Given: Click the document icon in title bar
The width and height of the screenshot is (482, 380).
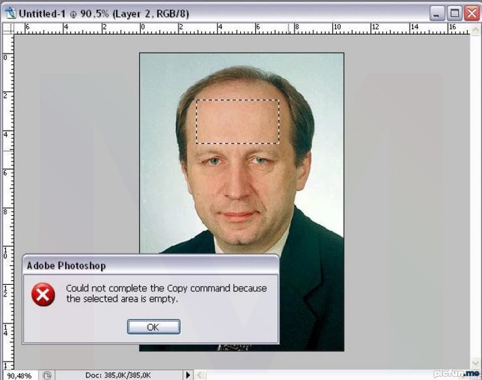Looking at the screenshot, I should 10,13.
